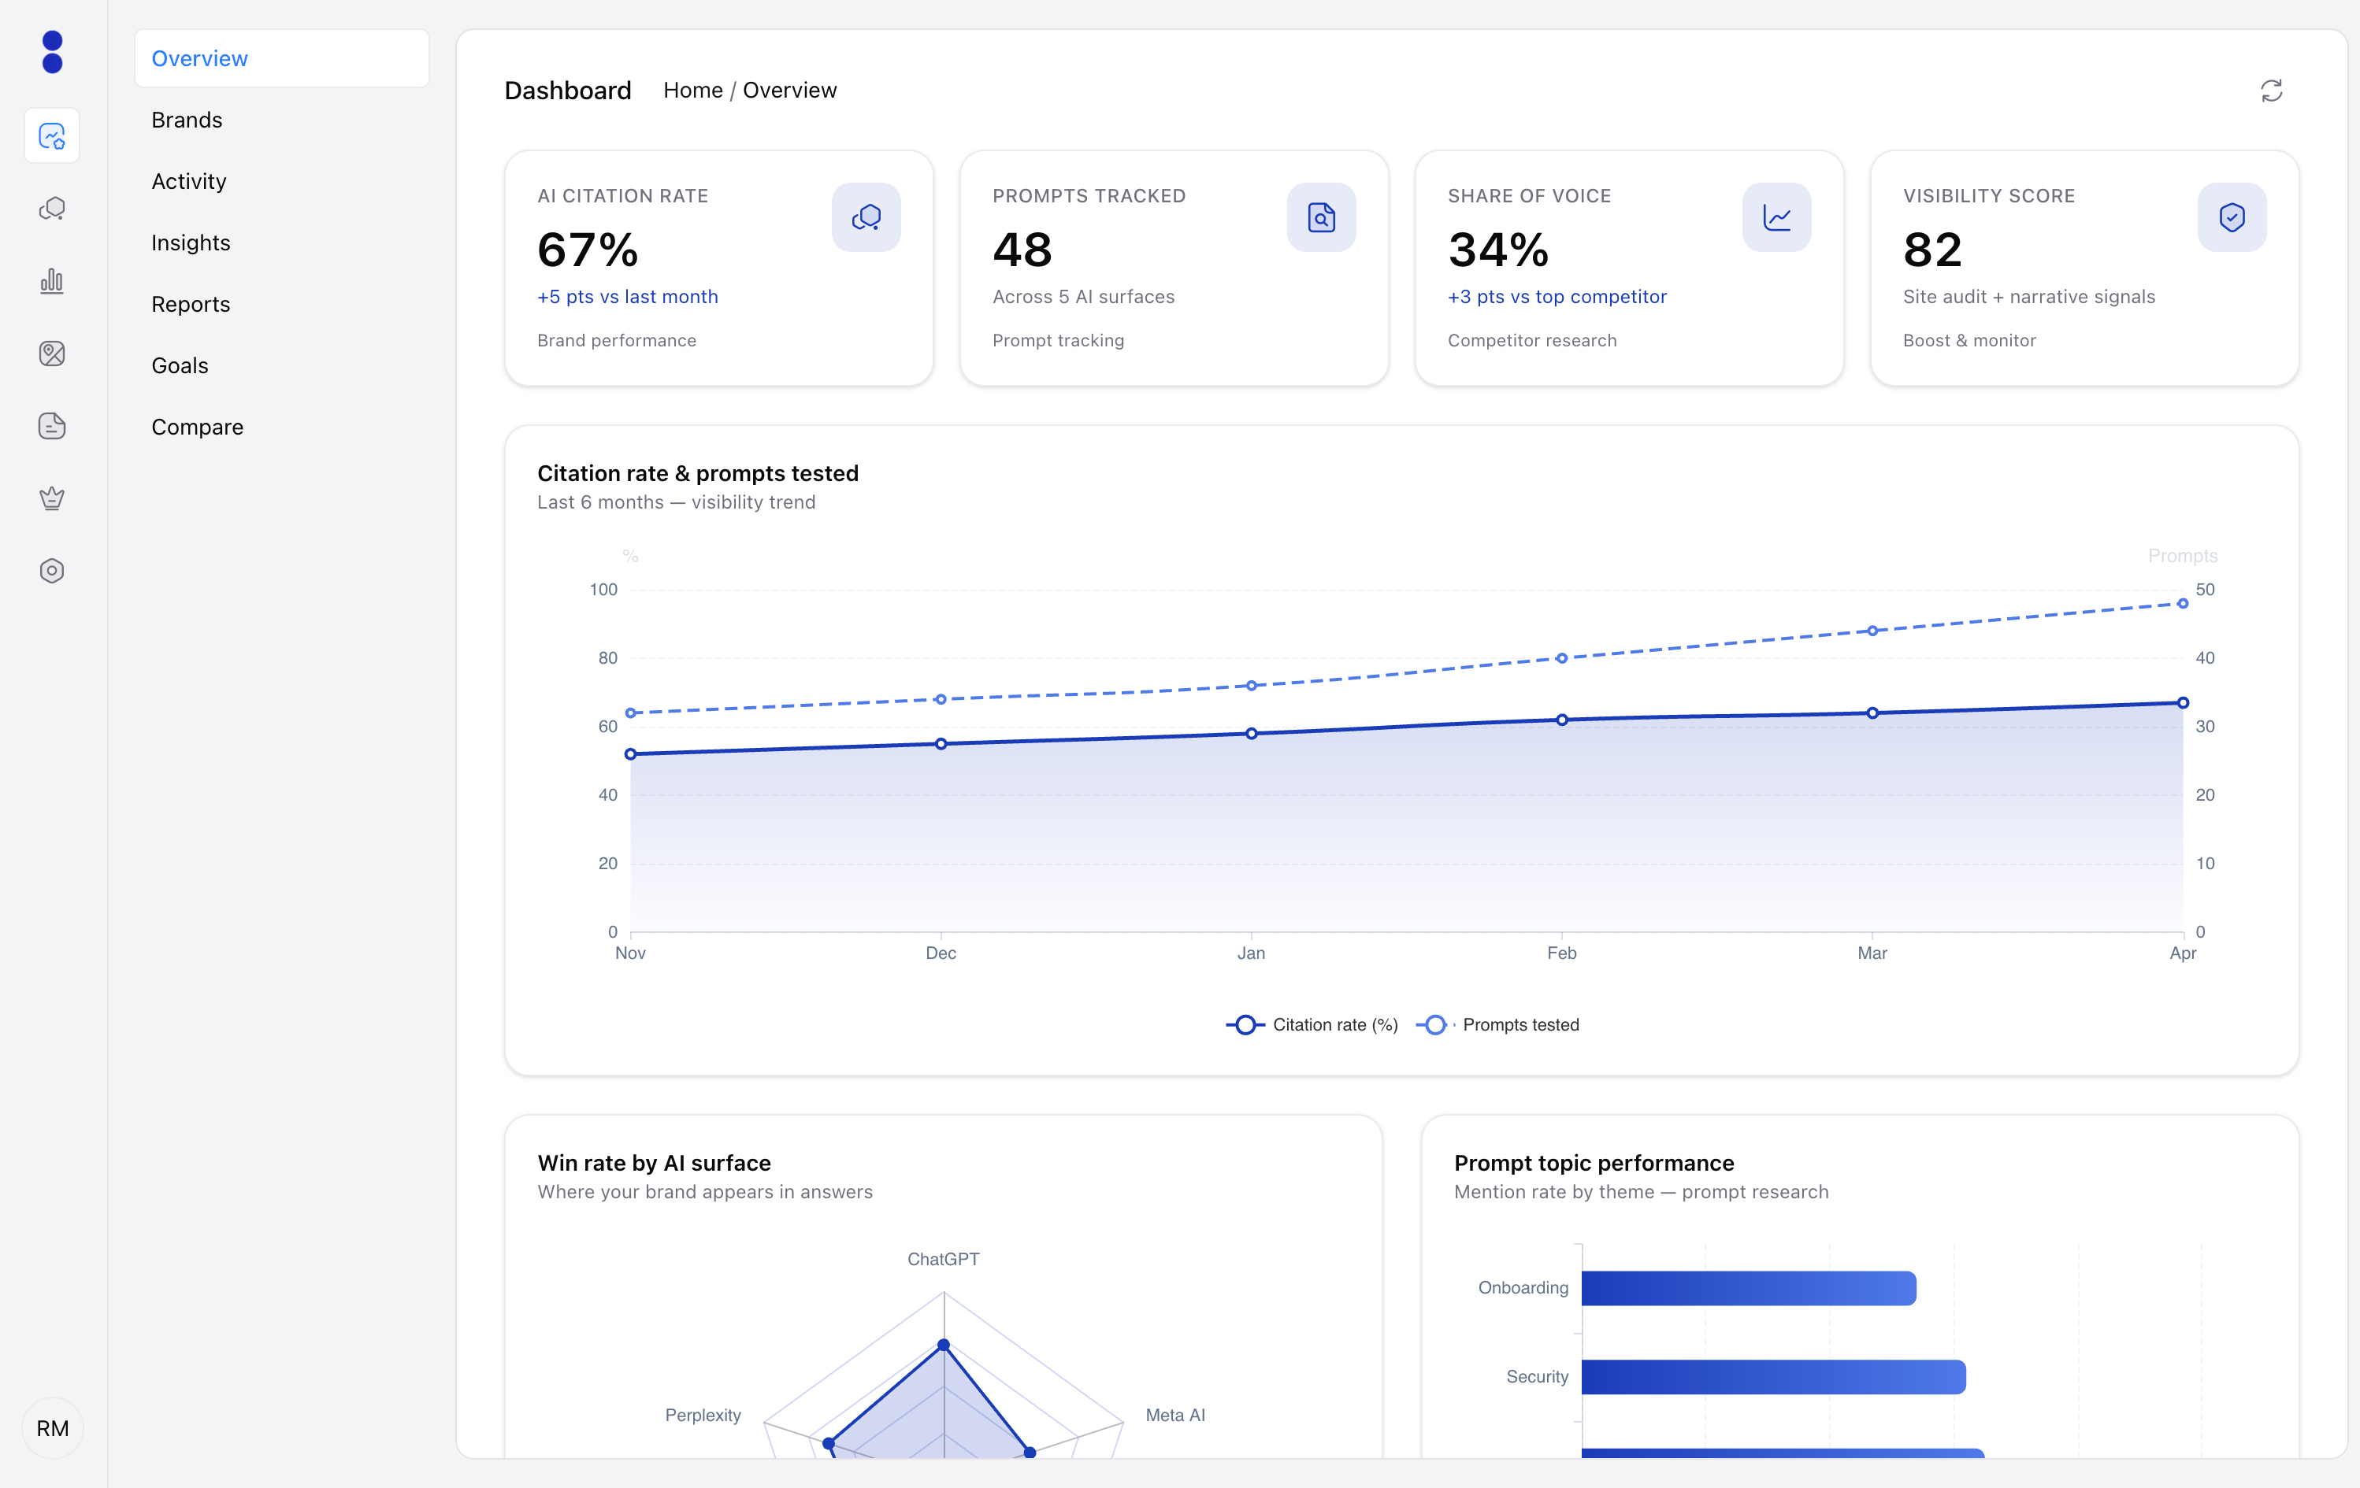
Task: Select Compare in the side menu
Action: (x=282, y=427)
